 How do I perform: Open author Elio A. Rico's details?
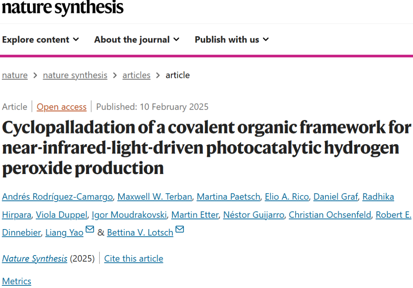tap(286, 197)
